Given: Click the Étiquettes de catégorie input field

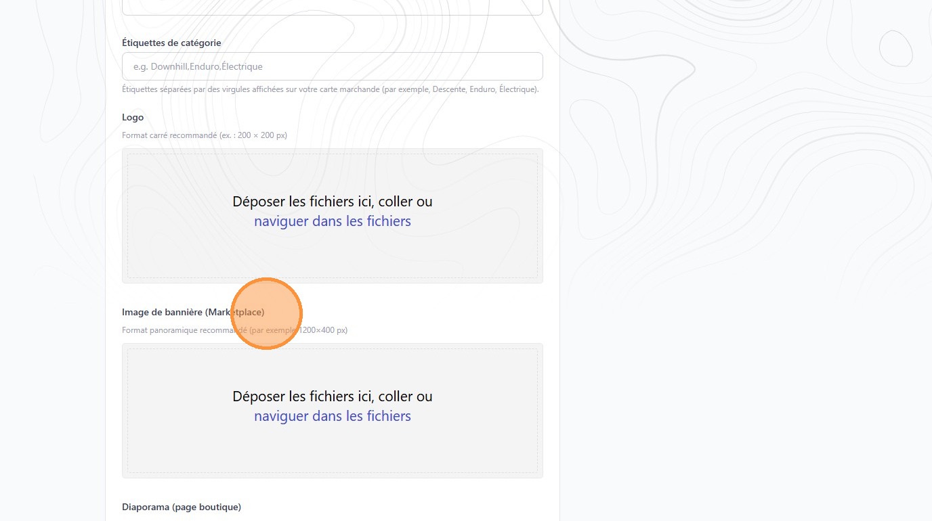Looking at the screenshot, I should [x=332, y=66].
